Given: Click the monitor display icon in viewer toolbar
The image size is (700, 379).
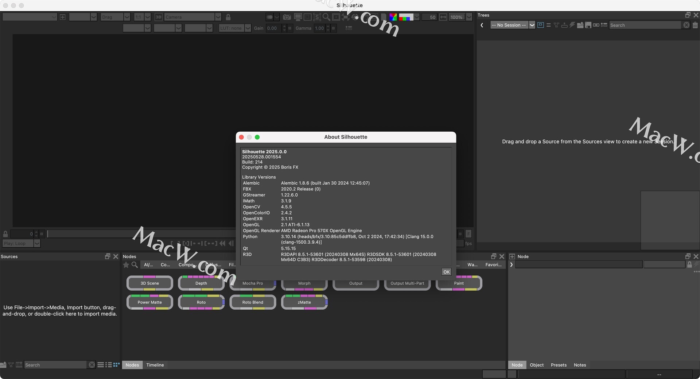Looking at the screenshot, I should tap(298, 17).
